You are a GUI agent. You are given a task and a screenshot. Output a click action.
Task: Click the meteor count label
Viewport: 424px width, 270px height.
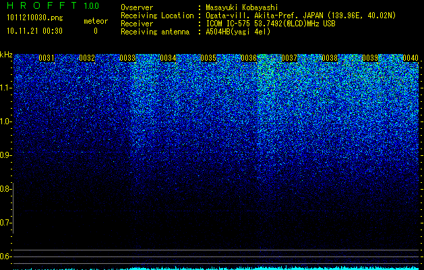[x=96, y=21]
